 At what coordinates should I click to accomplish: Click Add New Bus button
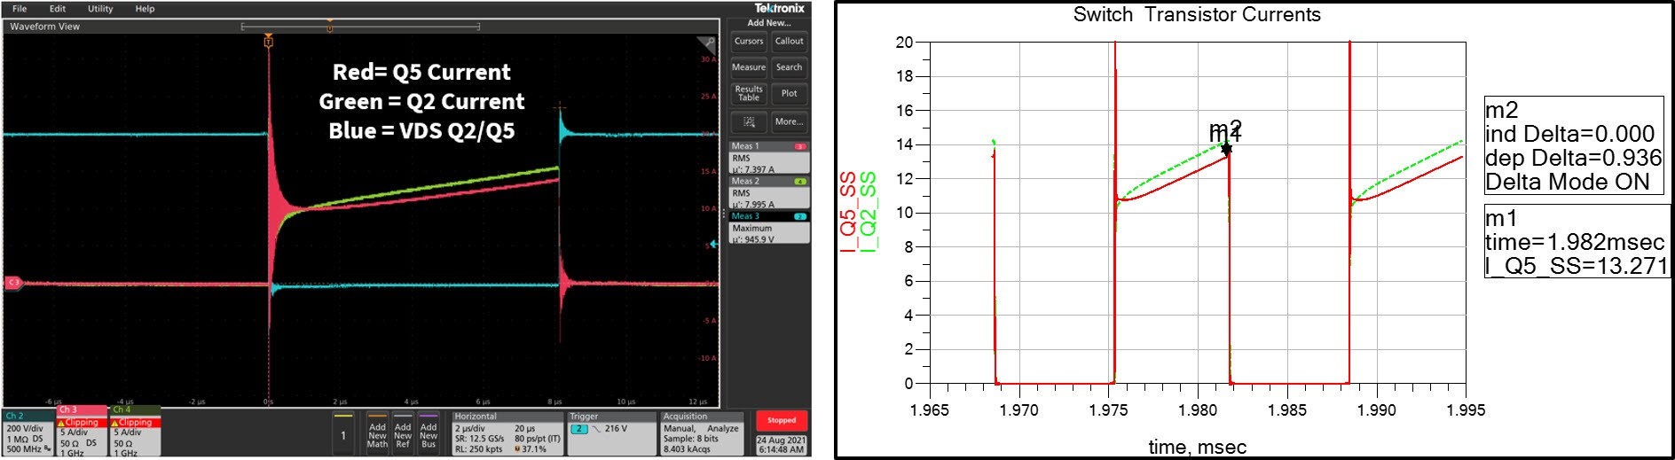tap(429, 433)
